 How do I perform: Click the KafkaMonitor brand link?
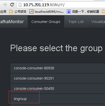pos(12,22)
